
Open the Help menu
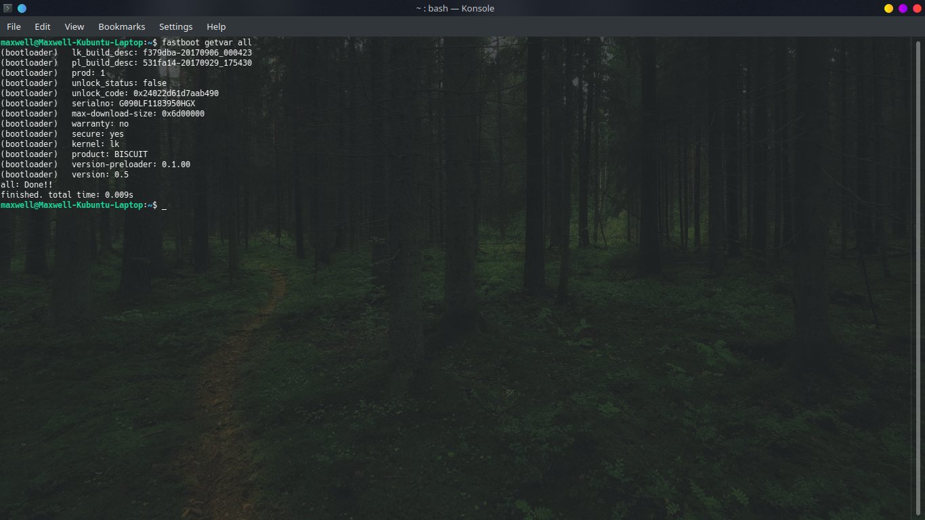click(216, 26)
